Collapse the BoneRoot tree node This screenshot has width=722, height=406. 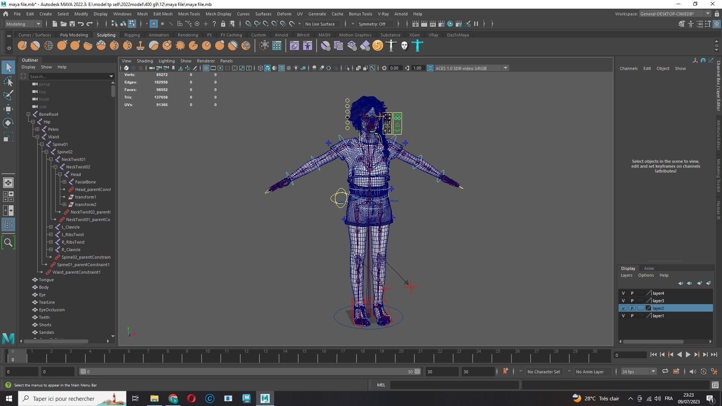(29, 114)
